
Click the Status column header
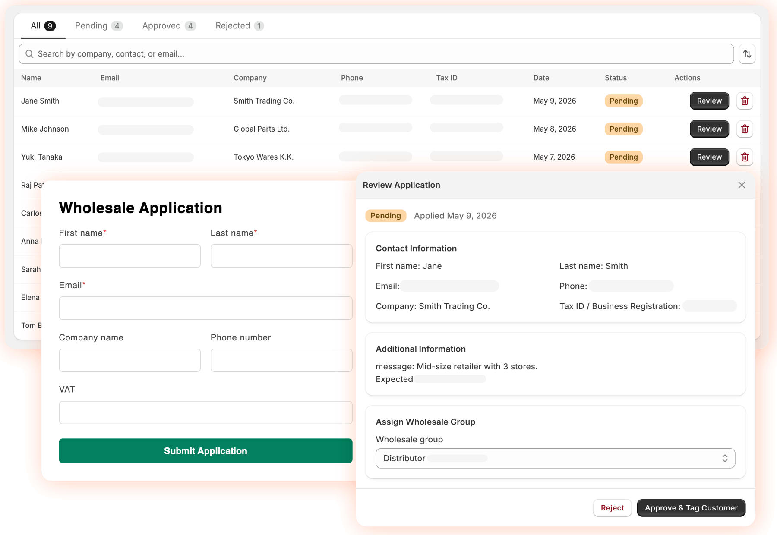(x=616, y=78)
